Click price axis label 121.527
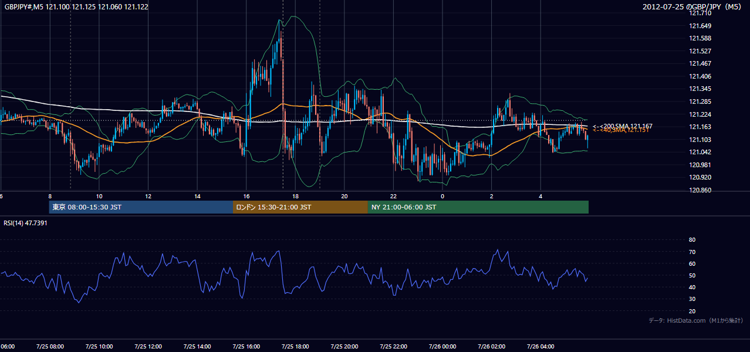This screenshot has width=750, height=352. coord(701,51)
